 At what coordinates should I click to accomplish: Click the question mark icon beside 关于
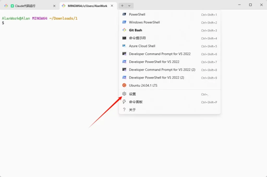(x=124, y=110)
